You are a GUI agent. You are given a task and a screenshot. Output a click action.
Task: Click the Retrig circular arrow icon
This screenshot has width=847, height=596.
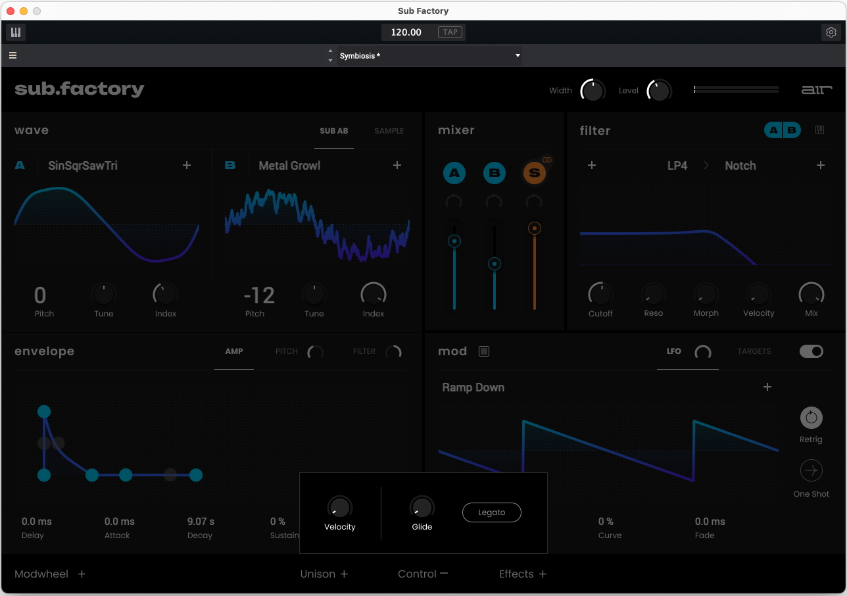811,418
